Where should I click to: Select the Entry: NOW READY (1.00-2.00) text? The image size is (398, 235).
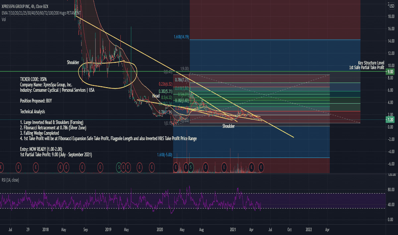tap(41, 149)
